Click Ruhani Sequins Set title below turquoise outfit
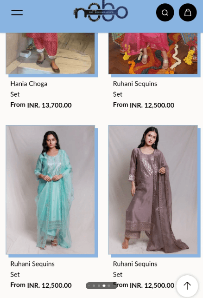The width and height of the screenshot is (203, 298). [32, 269]
